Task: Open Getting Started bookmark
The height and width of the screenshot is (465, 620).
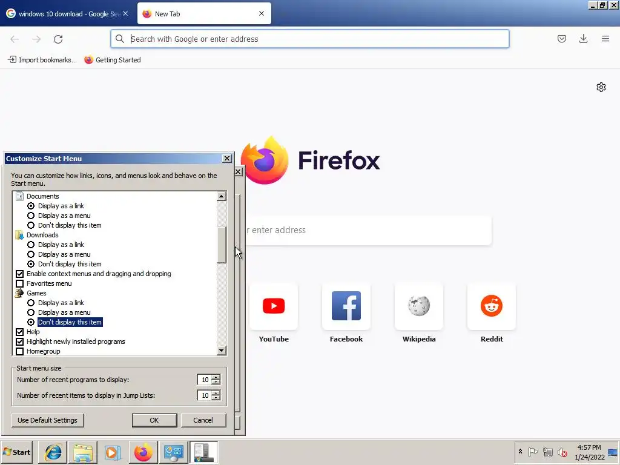Action: coord(113,60)
